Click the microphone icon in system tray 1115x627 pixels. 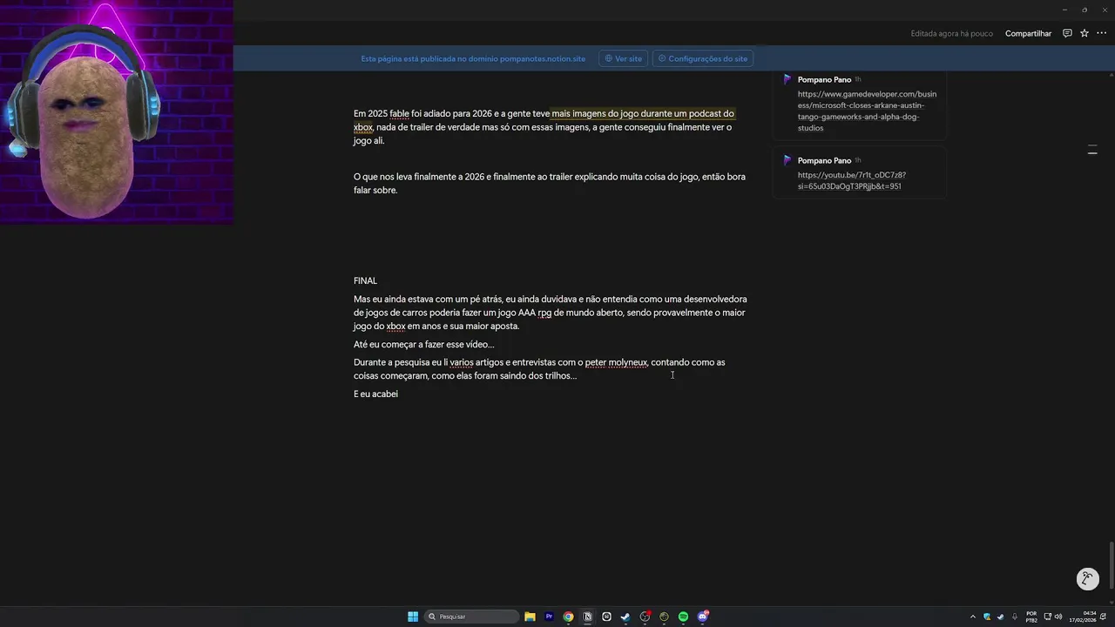[x=1014, y=617]
